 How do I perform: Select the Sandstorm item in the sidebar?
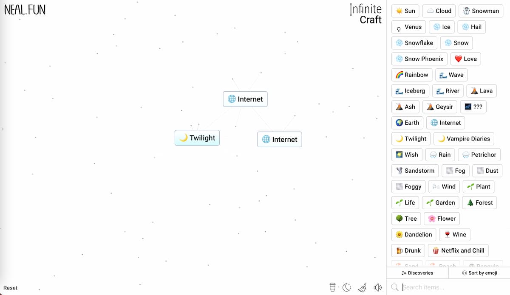(415, 171)
